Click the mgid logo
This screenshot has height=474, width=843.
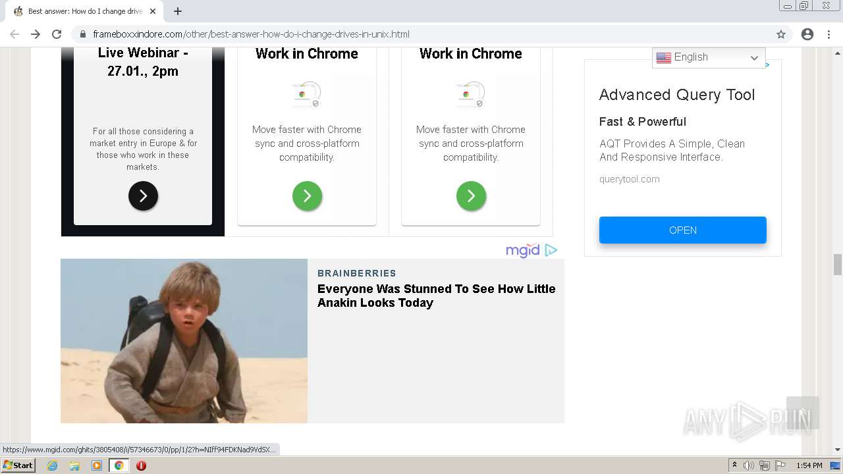pyautogui.click(x=523, y=250)
